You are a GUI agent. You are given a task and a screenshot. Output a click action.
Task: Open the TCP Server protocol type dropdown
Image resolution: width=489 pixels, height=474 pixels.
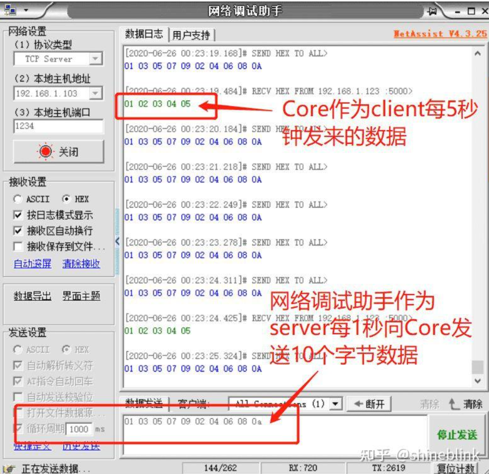pos(95,59)
